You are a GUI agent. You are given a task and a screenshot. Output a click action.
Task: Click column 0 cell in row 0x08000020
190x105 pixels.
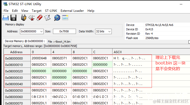pyautogui.click(x=41, y=71)
